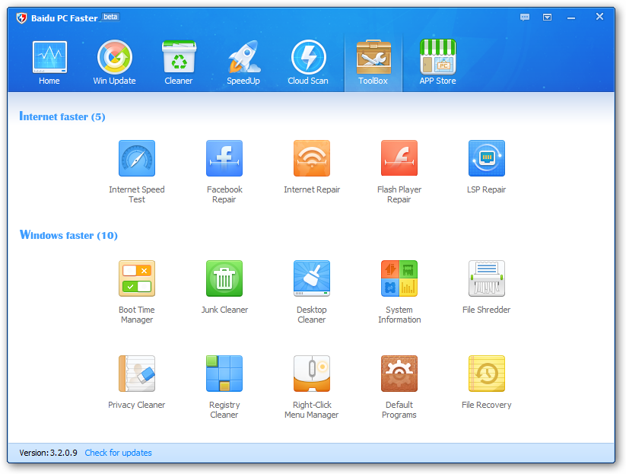Open Right-Click Menu Manager
This screenshot has height=474, width=626.
point(312,387)
